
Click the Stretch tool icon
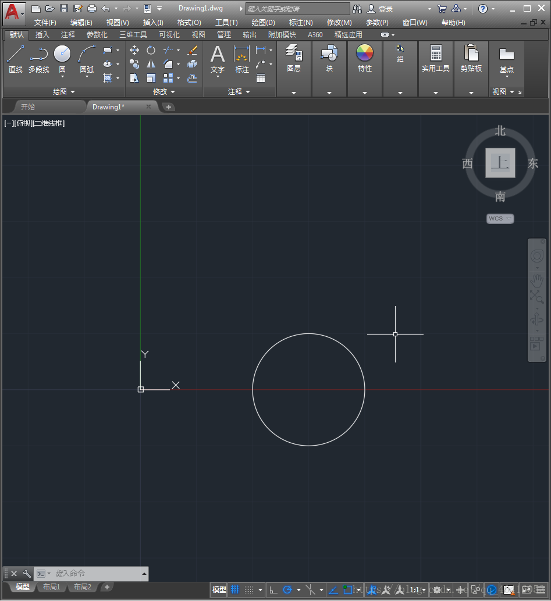pyautogui.click(x=134, y=78)
